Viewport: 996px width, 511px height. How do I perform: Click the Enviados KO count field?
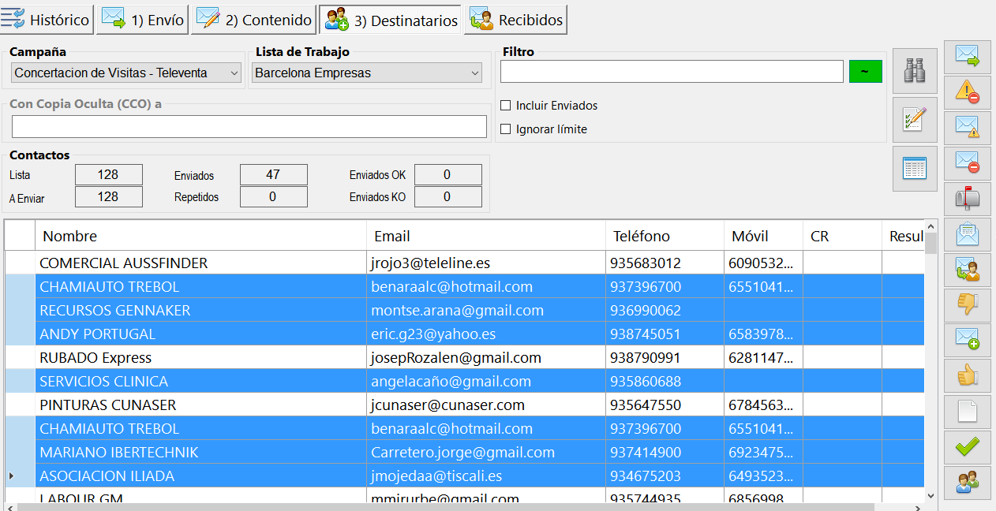coord(447,197)
